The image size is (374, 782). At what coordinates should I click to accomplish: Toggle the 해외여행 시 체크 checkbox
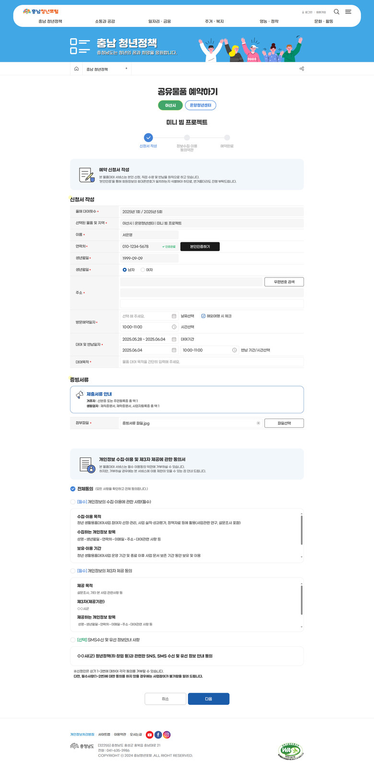coord(203,316)
